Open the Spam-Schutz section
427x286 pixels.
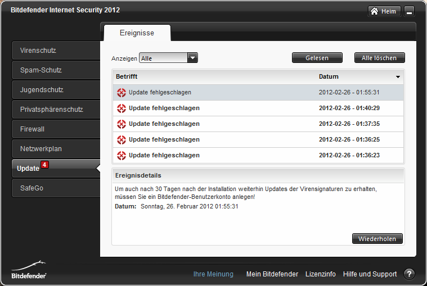pos(56,70)
